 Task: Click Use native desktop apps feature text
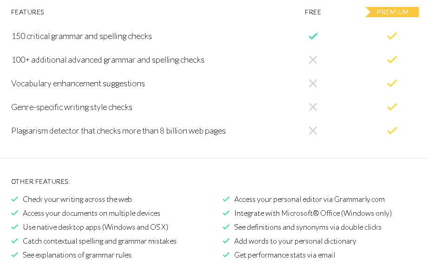pos(96,227)
